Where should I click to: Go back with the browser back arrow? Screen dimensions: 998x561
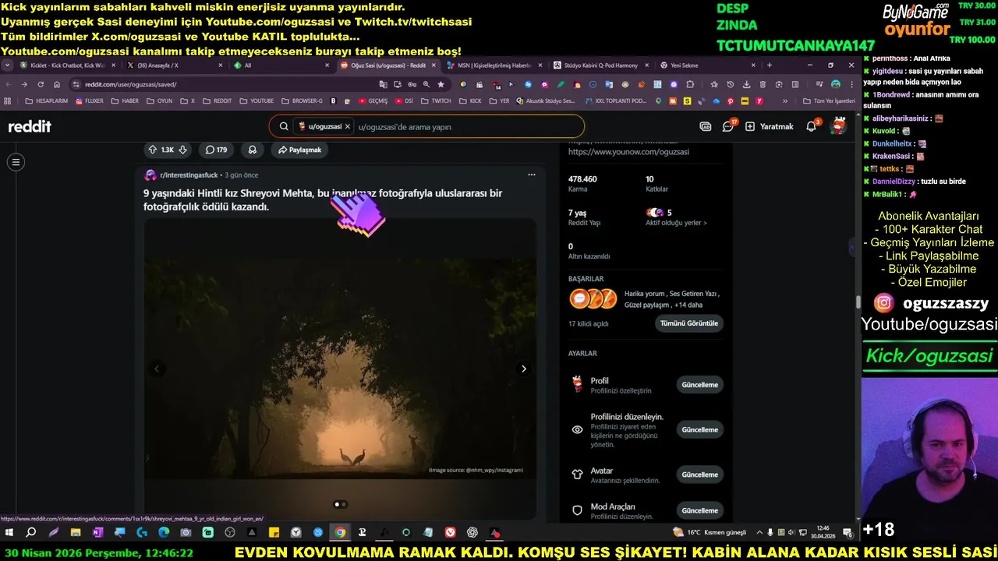tap(9, 84)
